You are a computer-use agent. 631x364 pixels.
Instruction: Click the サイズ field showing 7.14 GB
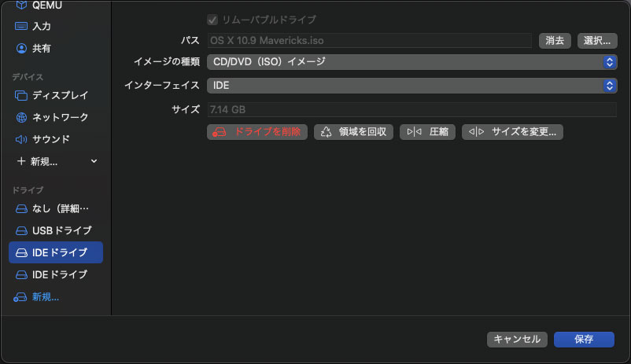click(411, 109)
